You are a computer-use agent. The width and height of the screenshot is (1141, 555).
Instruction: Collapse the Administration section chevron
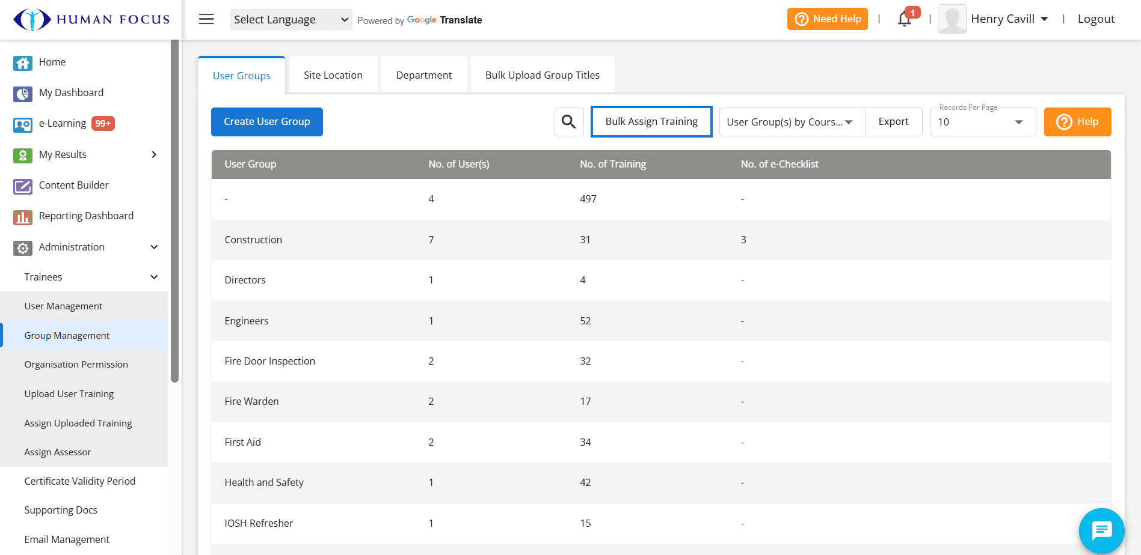tap(154, 247)
